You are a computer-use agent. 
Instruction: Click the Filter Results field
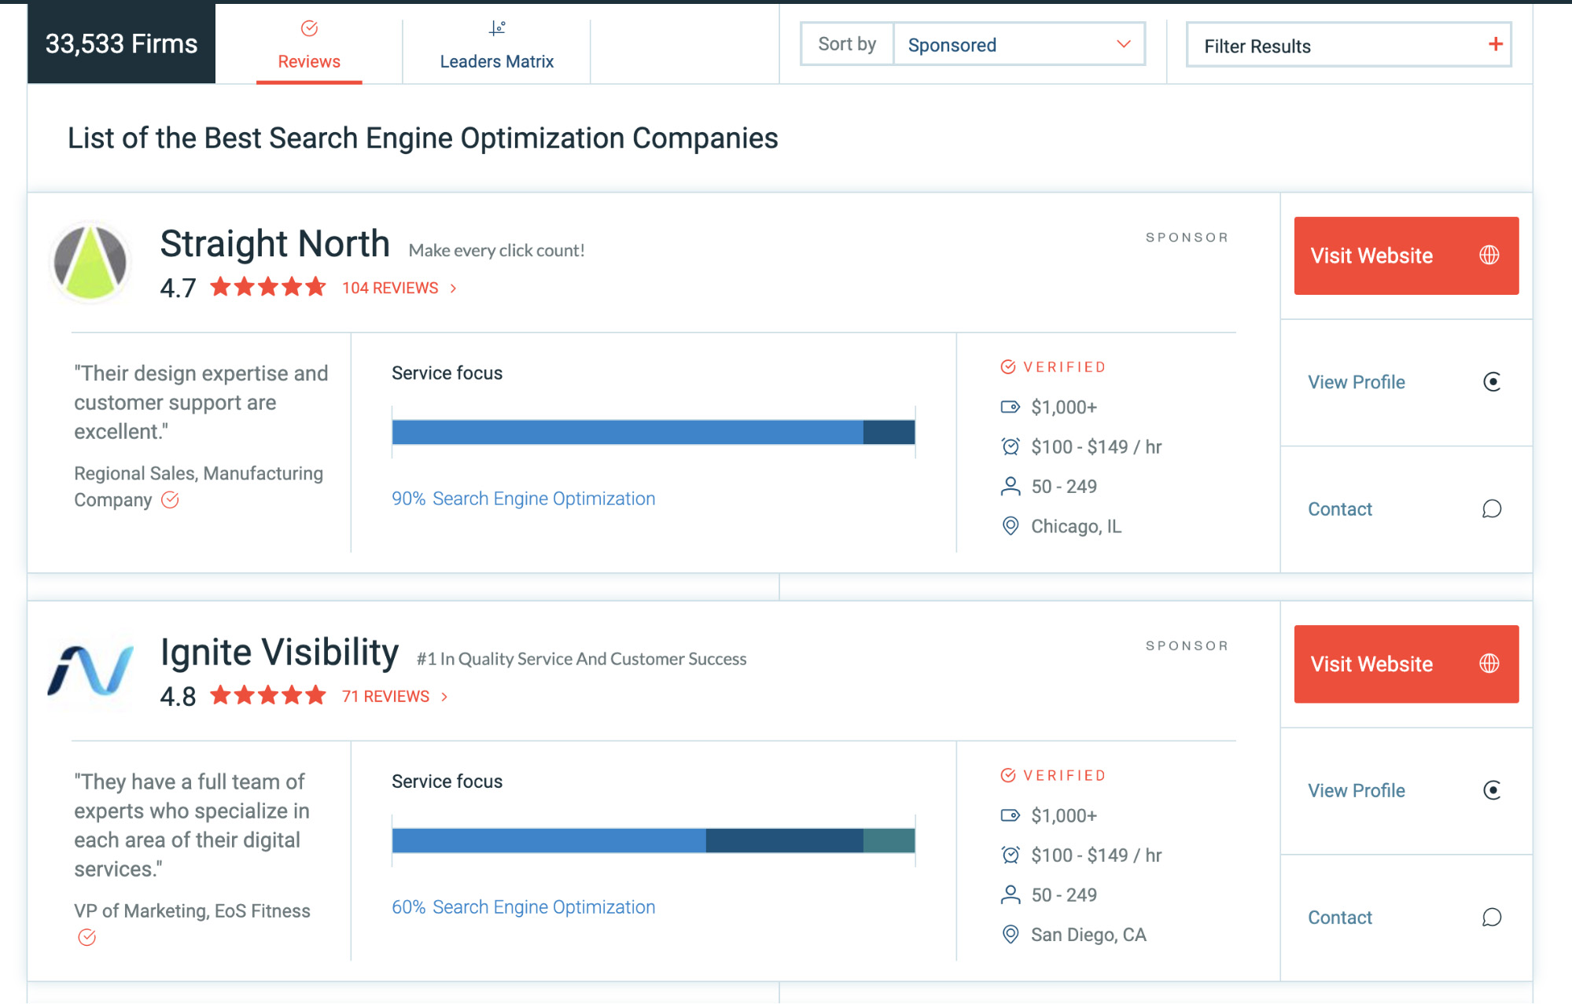[x=1348, y=45]
